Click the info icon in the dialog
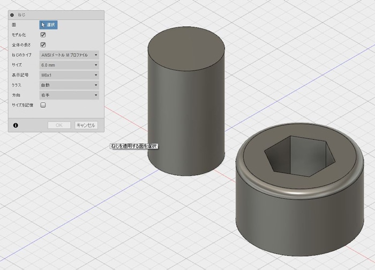Image resolution: width=375 pixels, height=270 pixels. click(x=16, y=125)
